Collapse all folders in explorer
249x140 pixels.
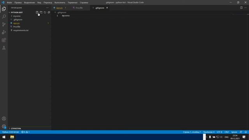pos(49,12)
